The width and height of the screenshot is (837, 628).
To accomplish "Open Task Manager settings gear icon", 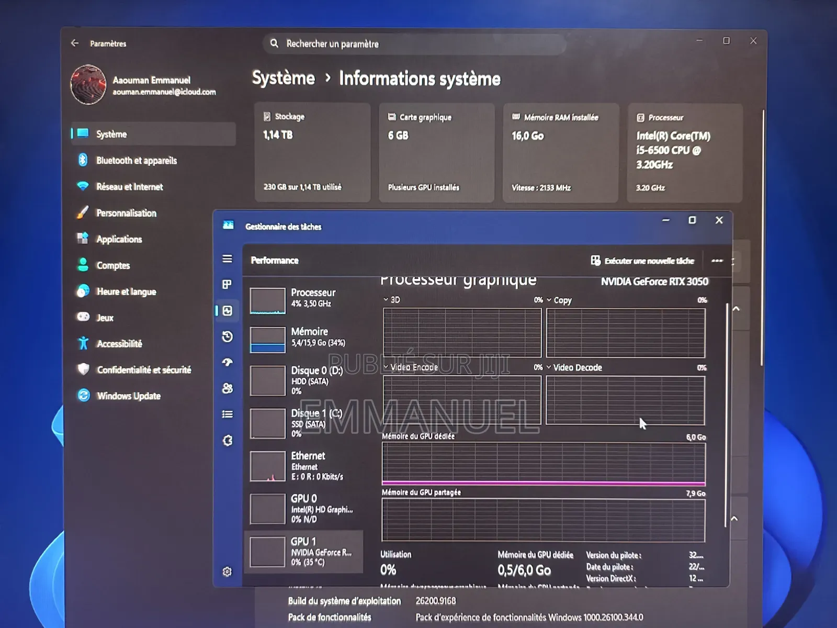I will point(227,571).
